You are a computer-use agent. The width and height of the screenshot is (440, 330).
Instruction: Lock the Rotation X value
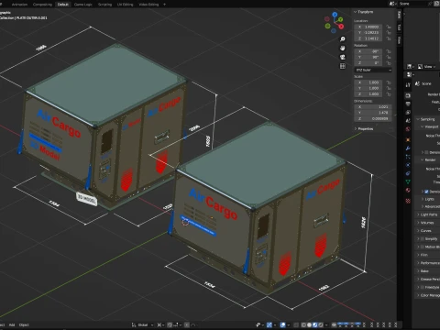(389, 51)
